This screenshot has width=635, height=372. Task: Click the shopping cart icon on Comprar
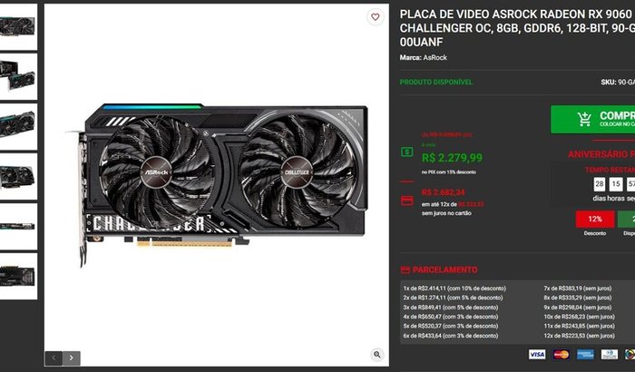(584, 119)
